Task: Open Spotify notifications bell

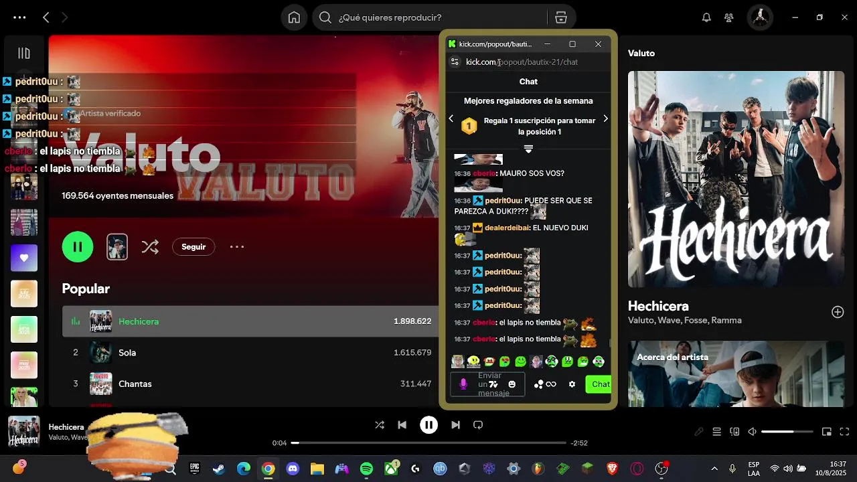Action: click(706, 17)
